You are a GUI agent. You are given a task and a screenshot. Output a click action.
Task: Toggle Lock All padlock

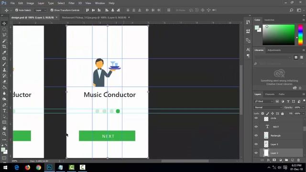[x=283, y=113]
